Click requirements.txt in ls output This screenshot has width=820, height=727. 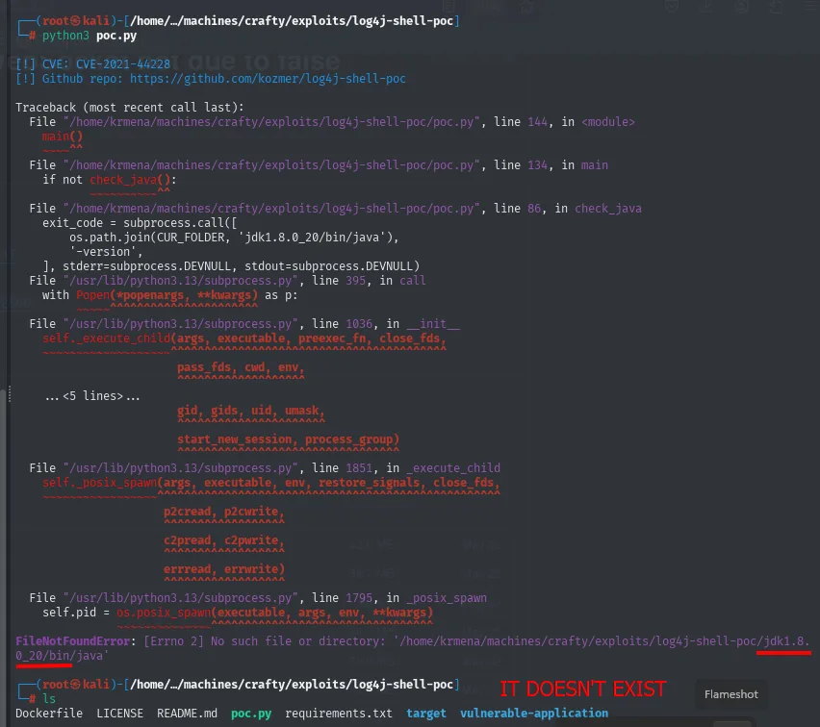click(339, 714)
